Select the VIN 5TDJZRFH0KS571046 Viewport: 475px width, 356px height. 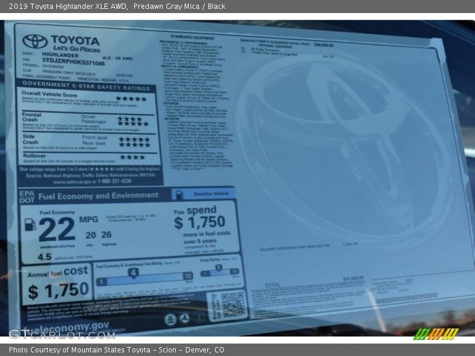pyautogui.click(x=73, y=62)
